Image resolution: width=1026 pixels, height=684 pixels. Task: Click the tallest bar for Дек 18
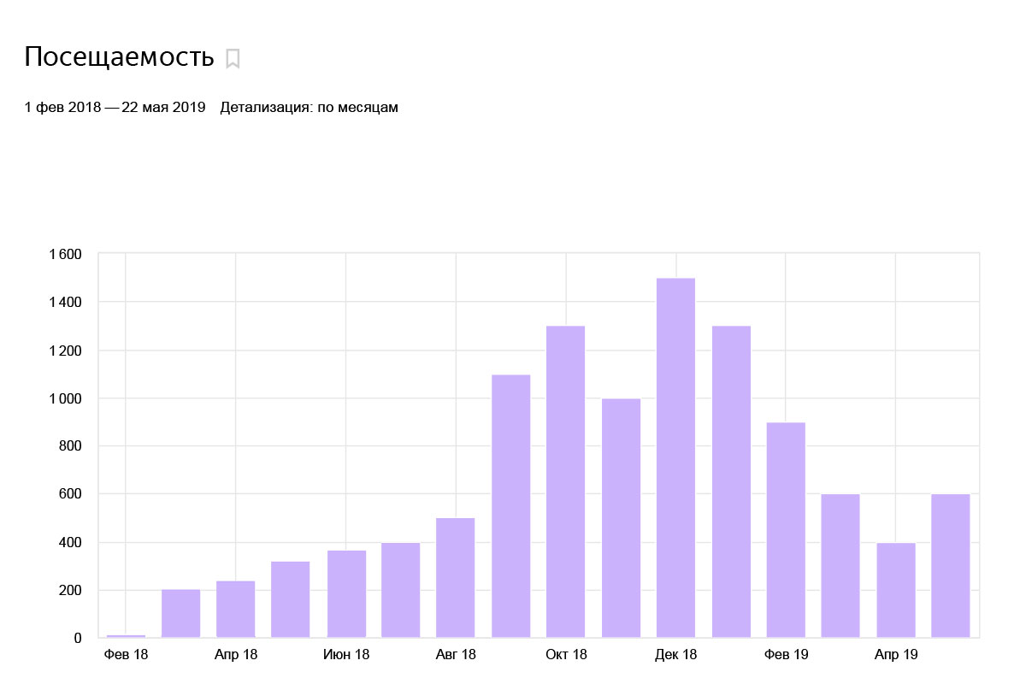[675, 457]
